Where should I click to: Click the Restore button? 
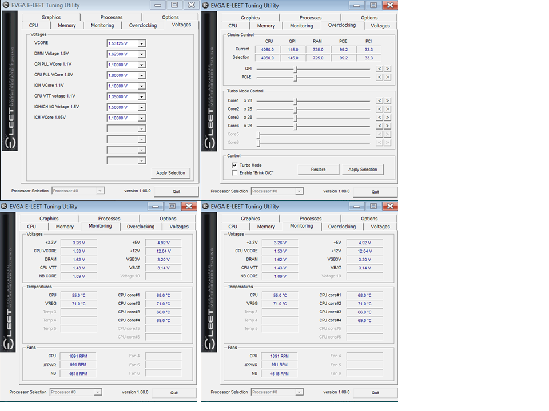coord(318,170)
